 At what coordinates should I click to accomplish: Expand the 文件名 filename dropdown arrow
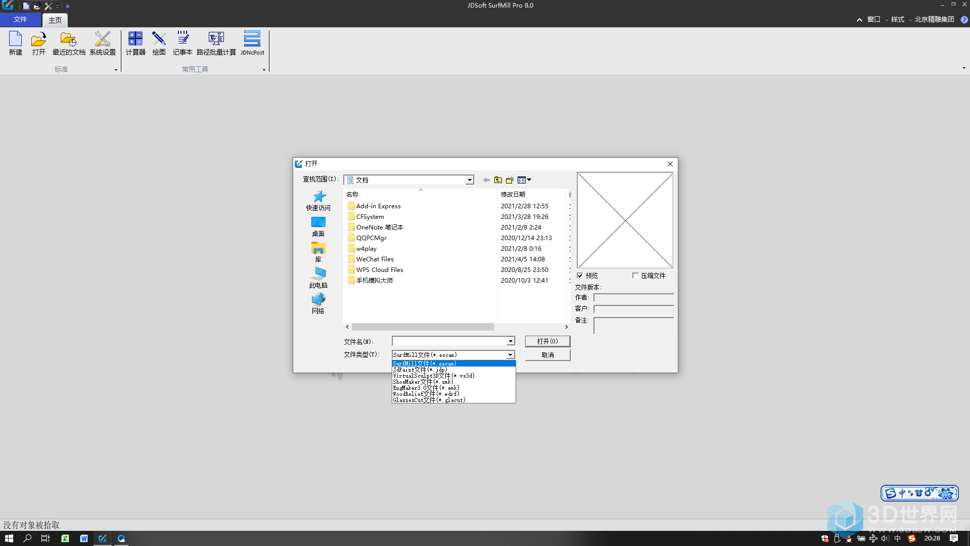pos(511,341)
